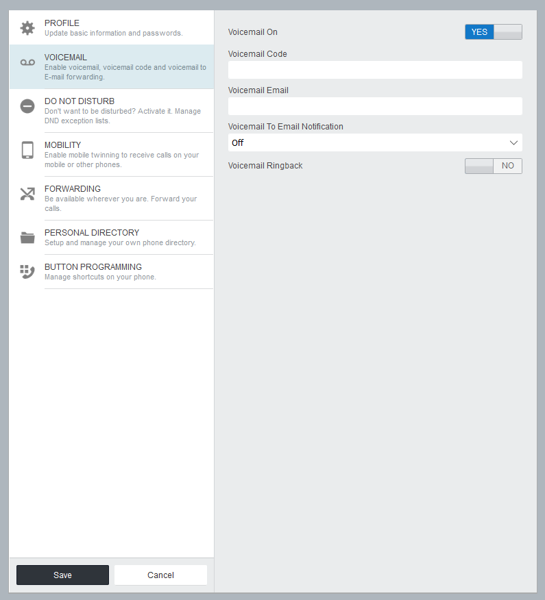
Task: Open the DO NOT DISTURB section
Action: (112, 110)
